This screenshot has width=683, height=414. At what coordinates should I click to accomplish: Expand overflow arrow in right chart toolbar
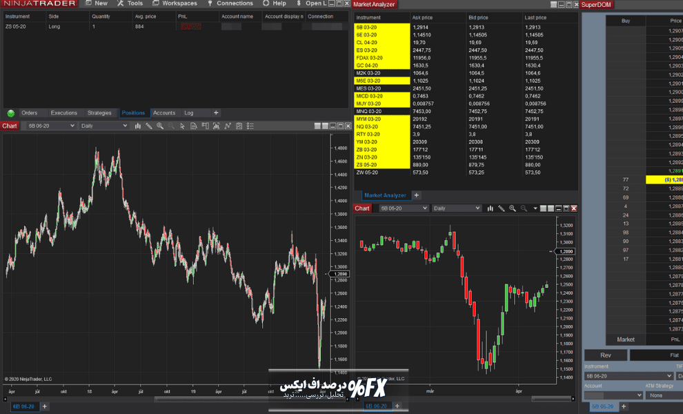tap(535, 208)
